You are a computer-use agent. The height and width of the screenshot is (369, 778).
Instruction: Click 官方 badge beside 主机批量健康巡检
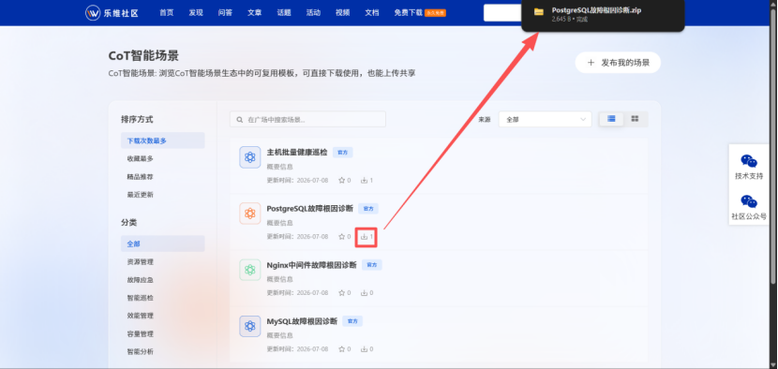pyautogui.click(x=342, y=153)
